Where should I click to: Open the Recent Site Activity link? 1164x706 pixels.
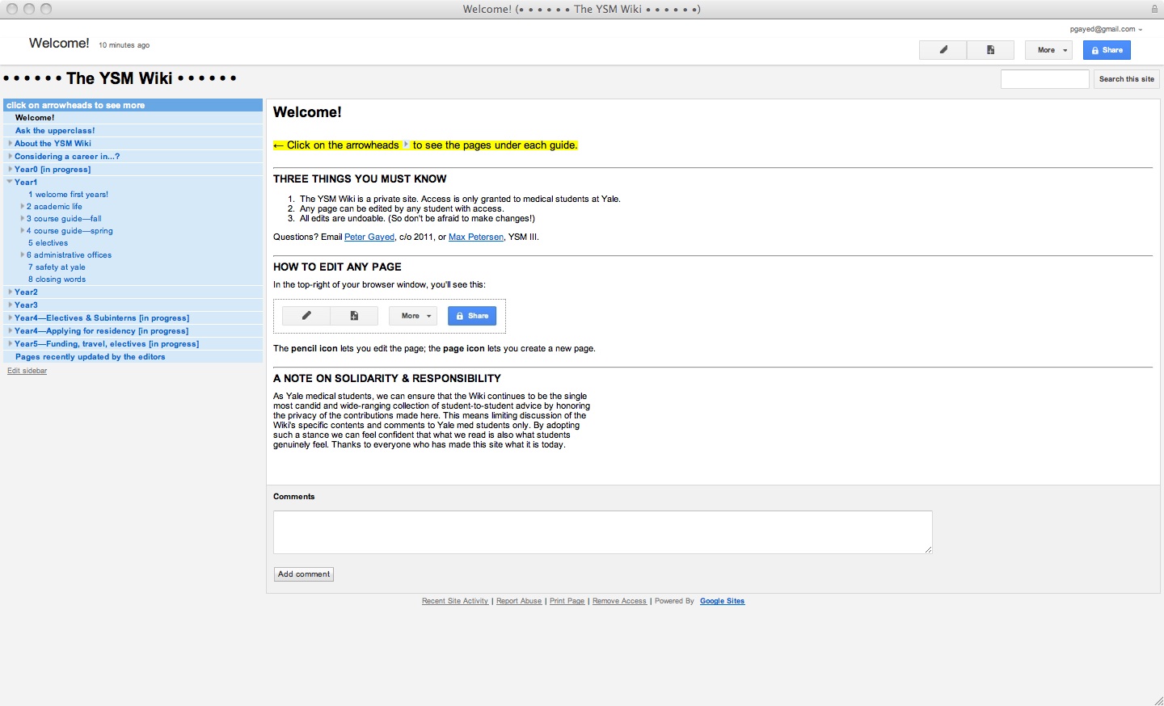454,601
